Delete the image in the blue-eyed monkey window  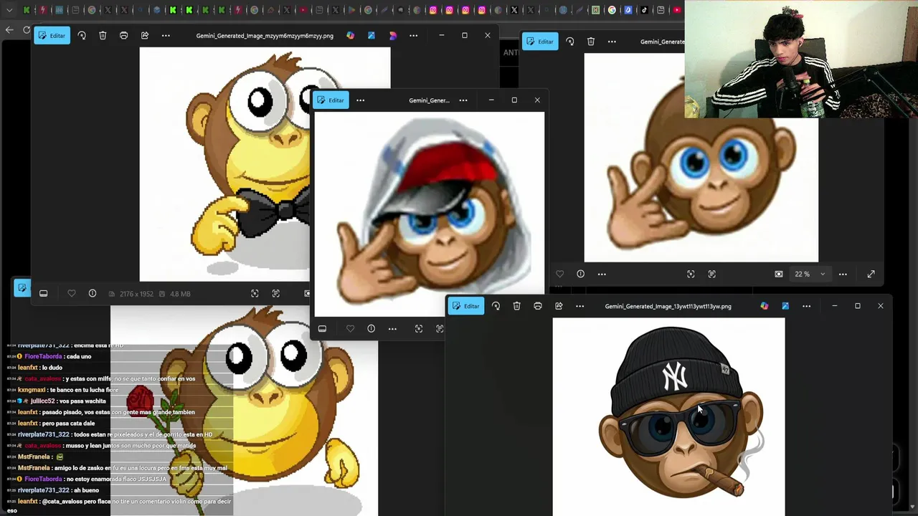pos(591,42)
